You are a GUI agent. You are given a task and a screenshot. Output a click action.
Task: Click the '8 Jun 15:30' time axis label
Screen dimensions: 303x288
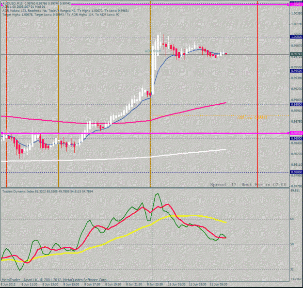[71, 285]
